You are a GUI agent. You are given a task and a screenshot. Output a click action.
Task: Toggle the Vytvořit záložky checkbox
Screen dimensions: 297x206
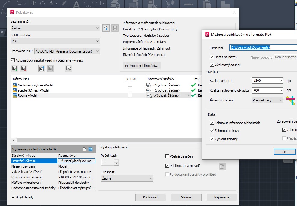pos(212,139)
